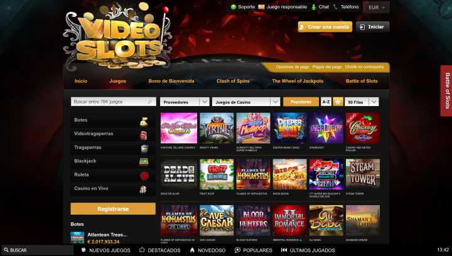Open the Bono de Bienvenida menu item
This screenshot has height=256, width=452.
click(x=171, y=81)
